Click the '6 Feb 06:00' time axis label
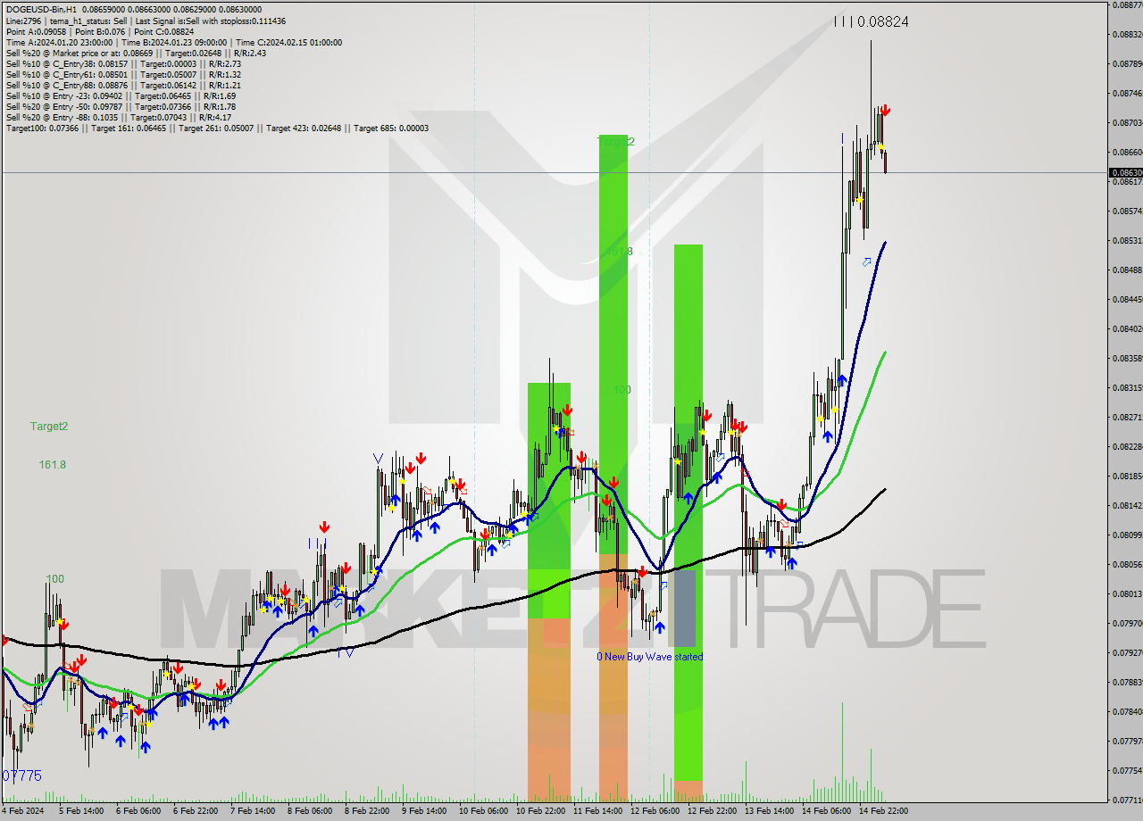1143x821 pixels. click(x=138, y=811)
